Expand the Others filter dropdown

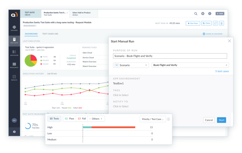point(96,119)
